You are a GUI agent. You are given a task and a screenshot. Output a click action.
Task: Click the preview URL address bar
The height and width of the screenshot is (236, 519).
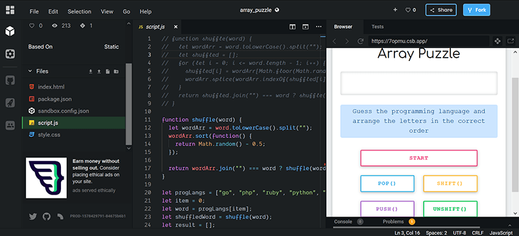pos(428,41)
